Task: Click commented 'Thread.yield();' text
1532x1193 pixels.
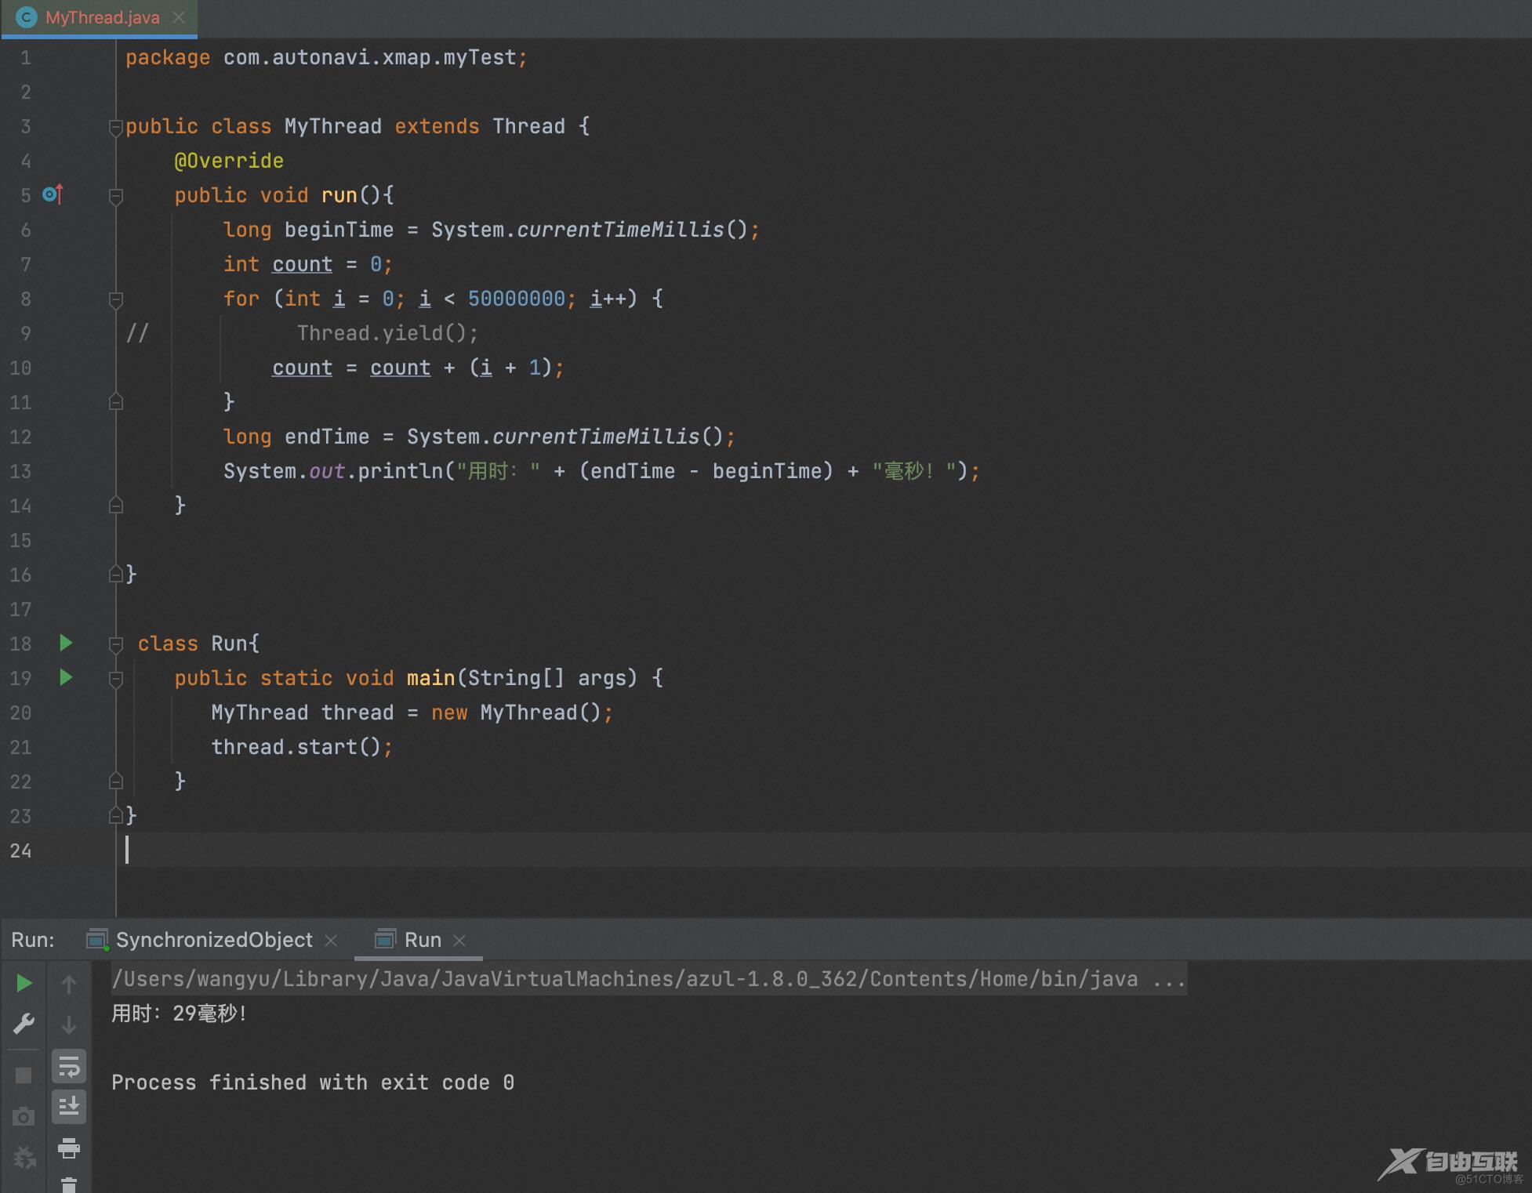Action: [x=387, y=333]
